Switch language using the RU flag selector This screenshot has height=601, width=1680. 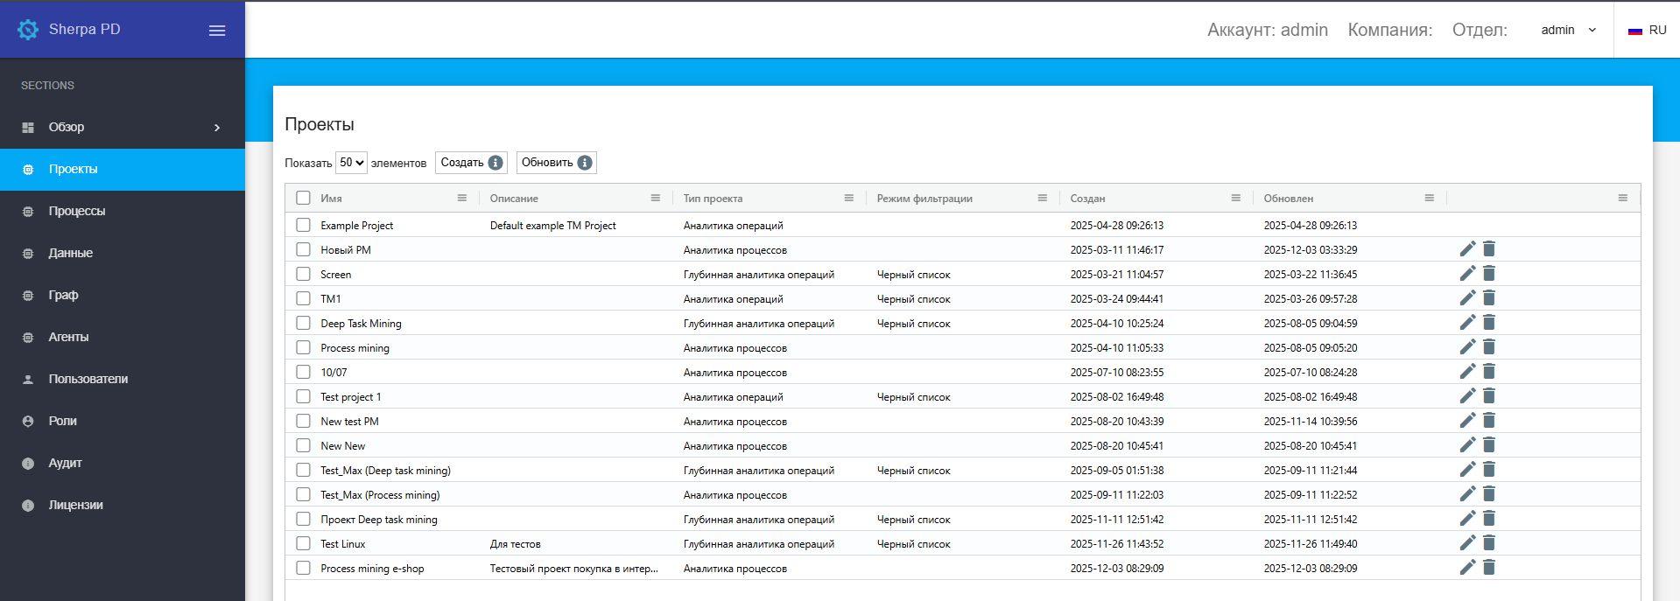[1647, 30]
